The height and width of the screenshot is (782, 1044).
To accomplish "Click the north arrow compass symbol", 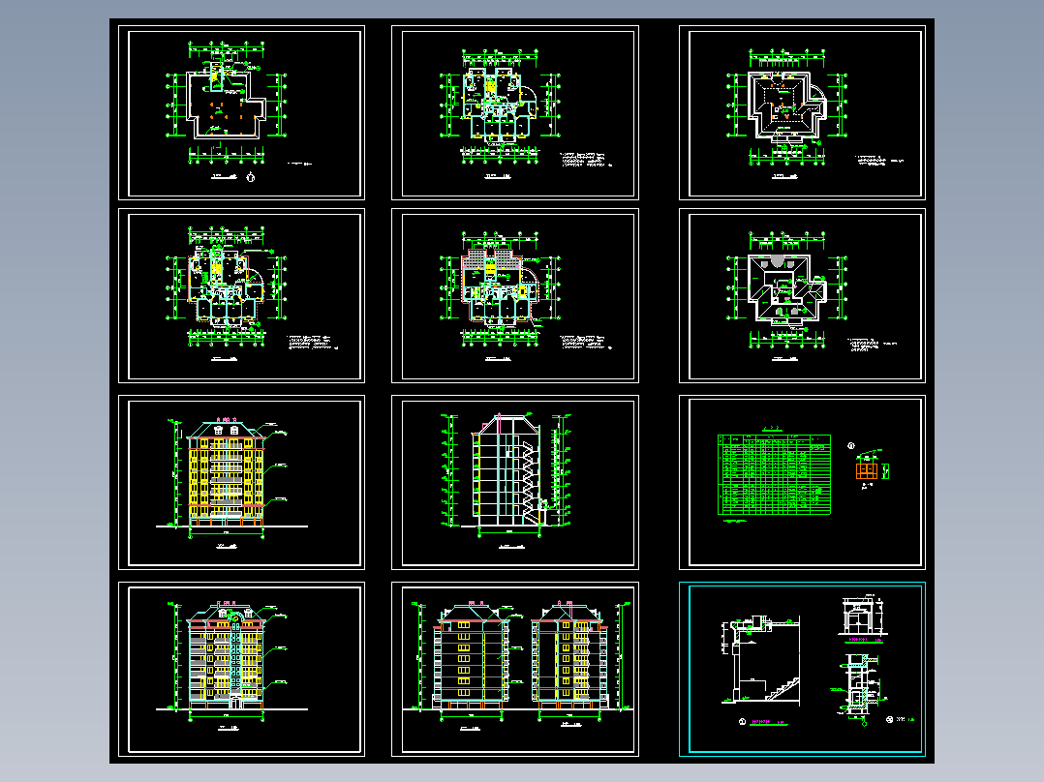I will [251, 177].
